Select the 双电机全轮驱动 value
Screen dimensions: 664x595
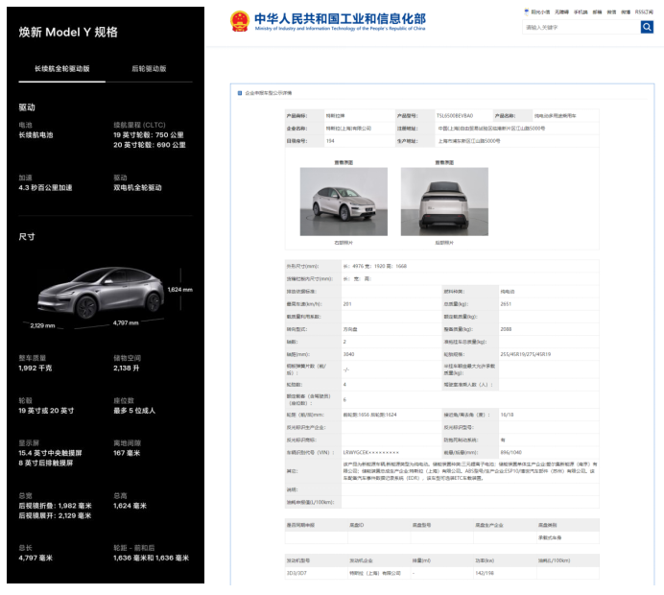pos(137,187)
